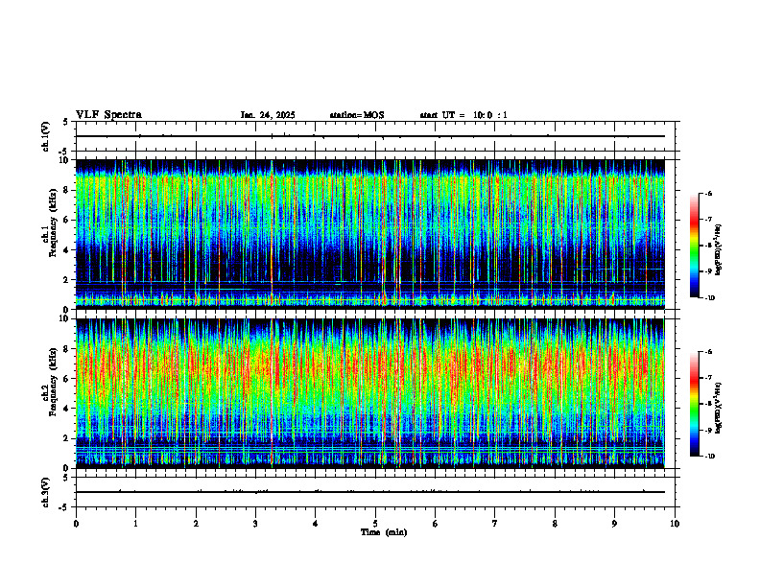The height and width of the screenshot is (587, 760).
Task: Click inside the ch.1 spectrogram panel
Action: pyautogui.click(x=370, y=234)
